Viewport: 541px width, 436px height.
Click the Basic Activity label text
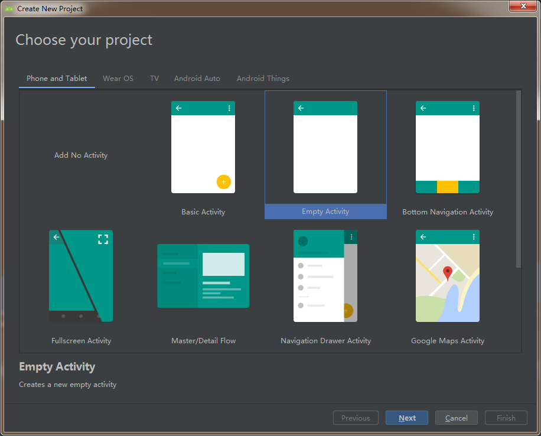(203, 212)
